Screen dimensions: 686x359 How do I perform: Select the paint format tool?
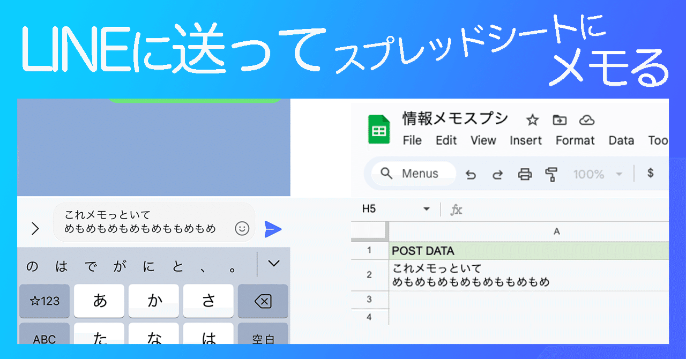click(x=551, y=174)
